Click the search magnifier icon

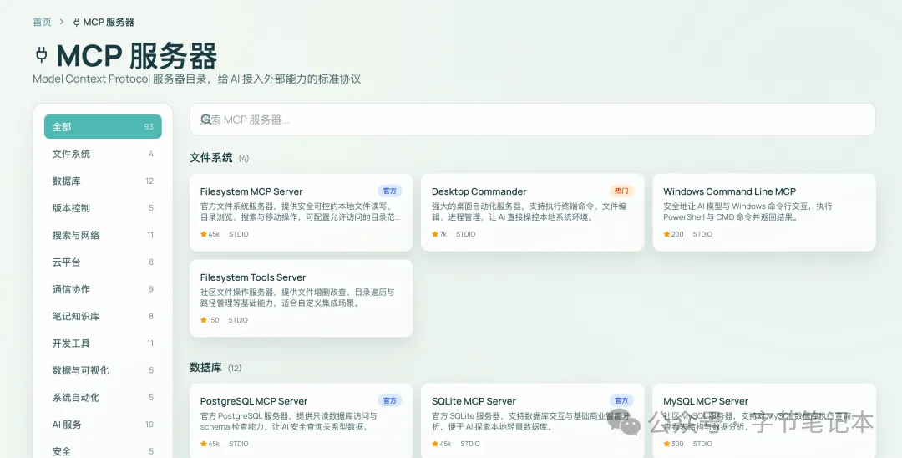coord(205,120)
